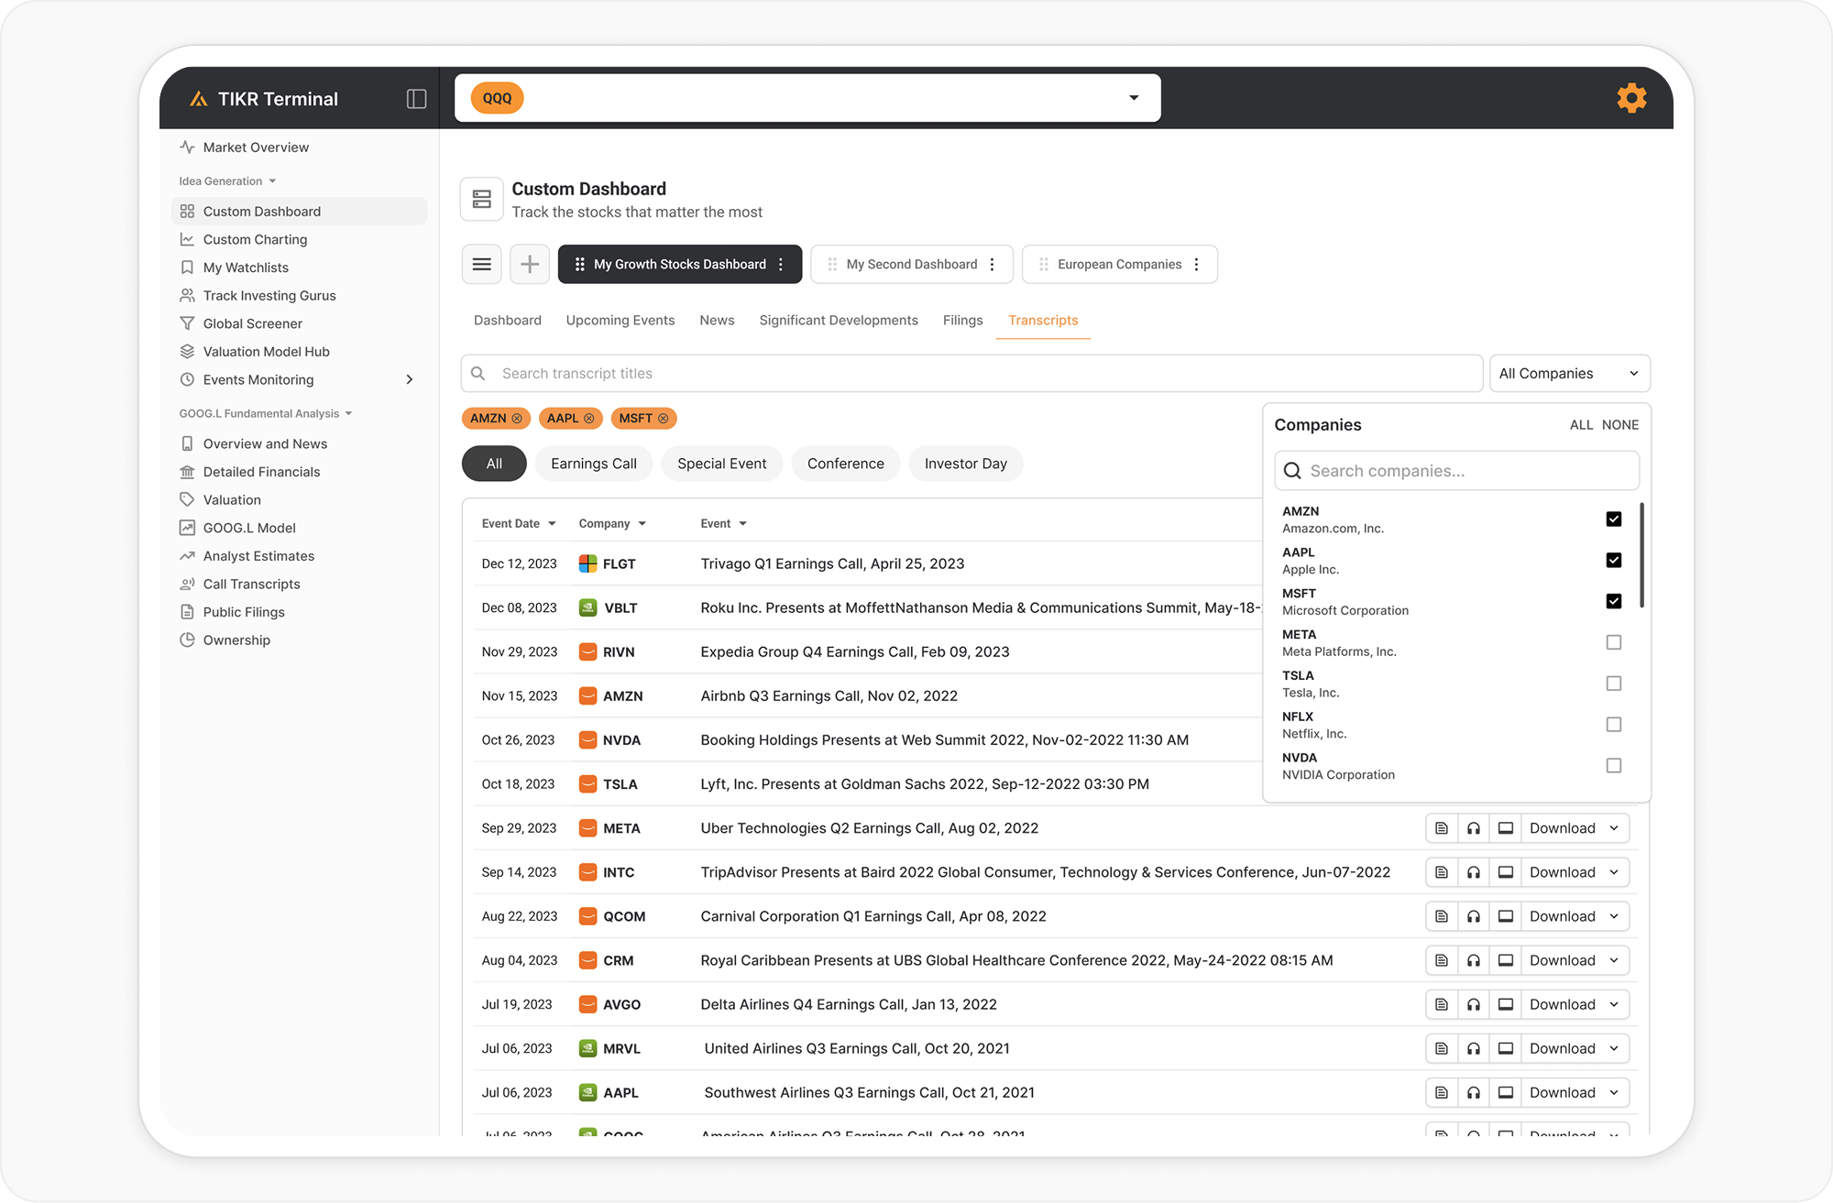The height and width of the screenshot is (1203, 1833).
Task: Expand the Events Monitoring submenu
Action: (410, 379)
